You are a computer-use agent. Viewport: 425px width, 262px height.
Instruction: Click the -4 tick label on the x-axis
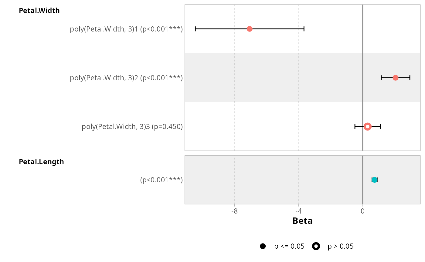(x=298, y=211)
